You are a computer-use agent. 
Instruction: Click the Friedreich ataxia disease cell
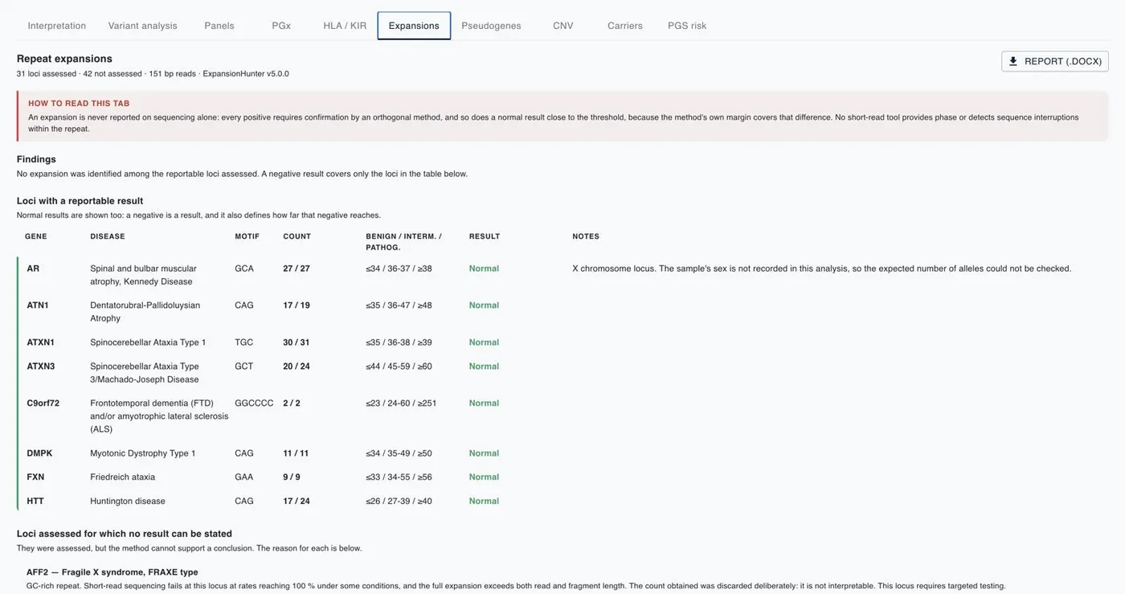pyautogui.click(x=124, y=477)
